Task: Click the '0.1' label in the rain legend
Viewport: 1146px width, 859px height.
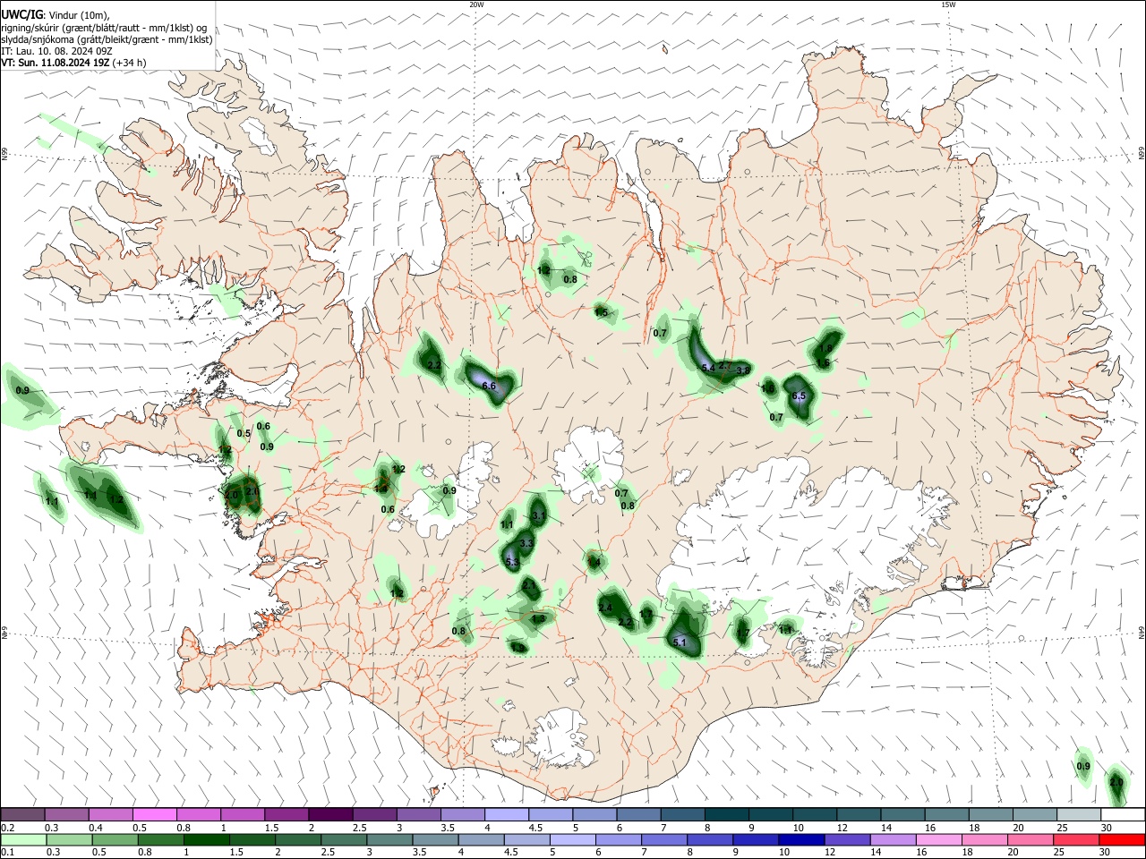Action: pos(7,853)
